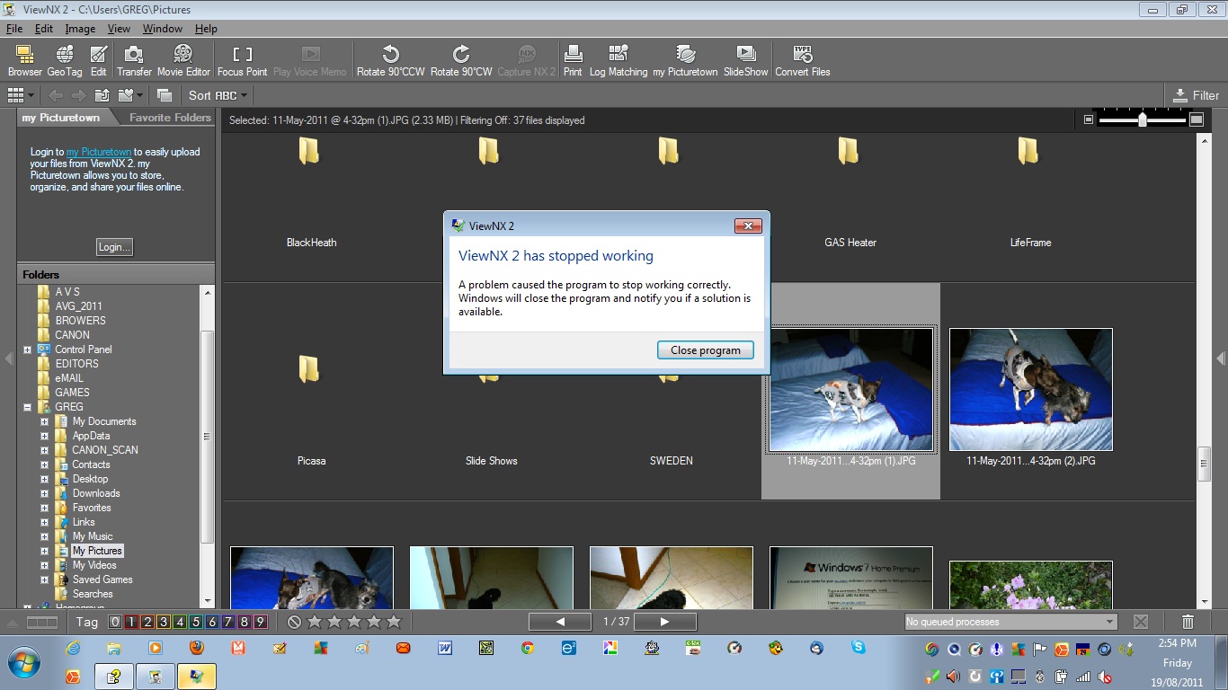Open Skype from the taskbar
The image size is (1228, 690).
858,648
